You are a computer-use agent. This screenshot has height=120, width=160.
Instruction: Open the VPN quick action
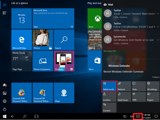(x=139, y=97)
